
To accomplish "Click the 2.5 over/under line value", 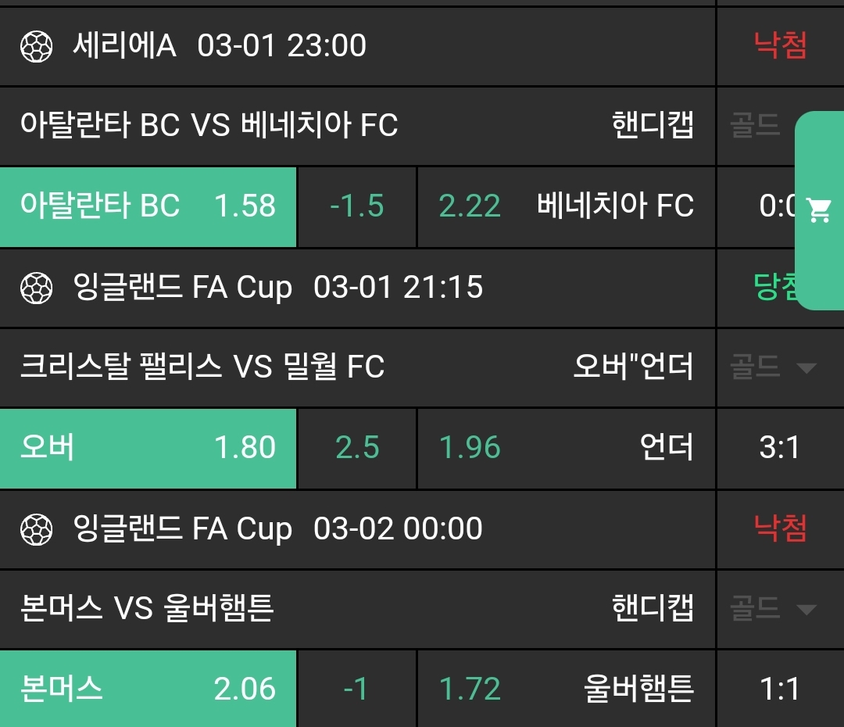I will click(x=357, y=448).
